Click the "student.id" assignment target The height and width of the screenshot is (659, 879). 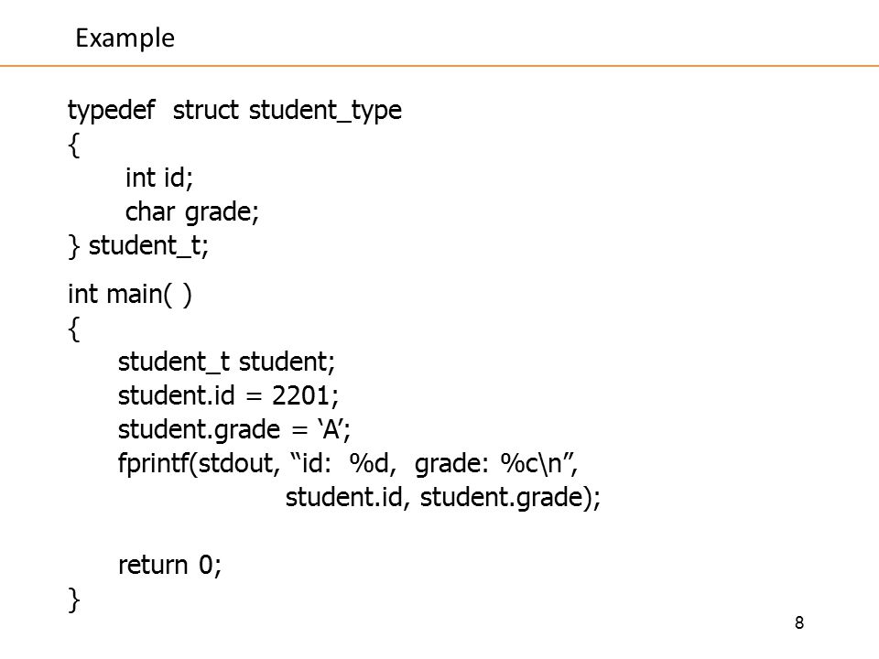[176, 395]
